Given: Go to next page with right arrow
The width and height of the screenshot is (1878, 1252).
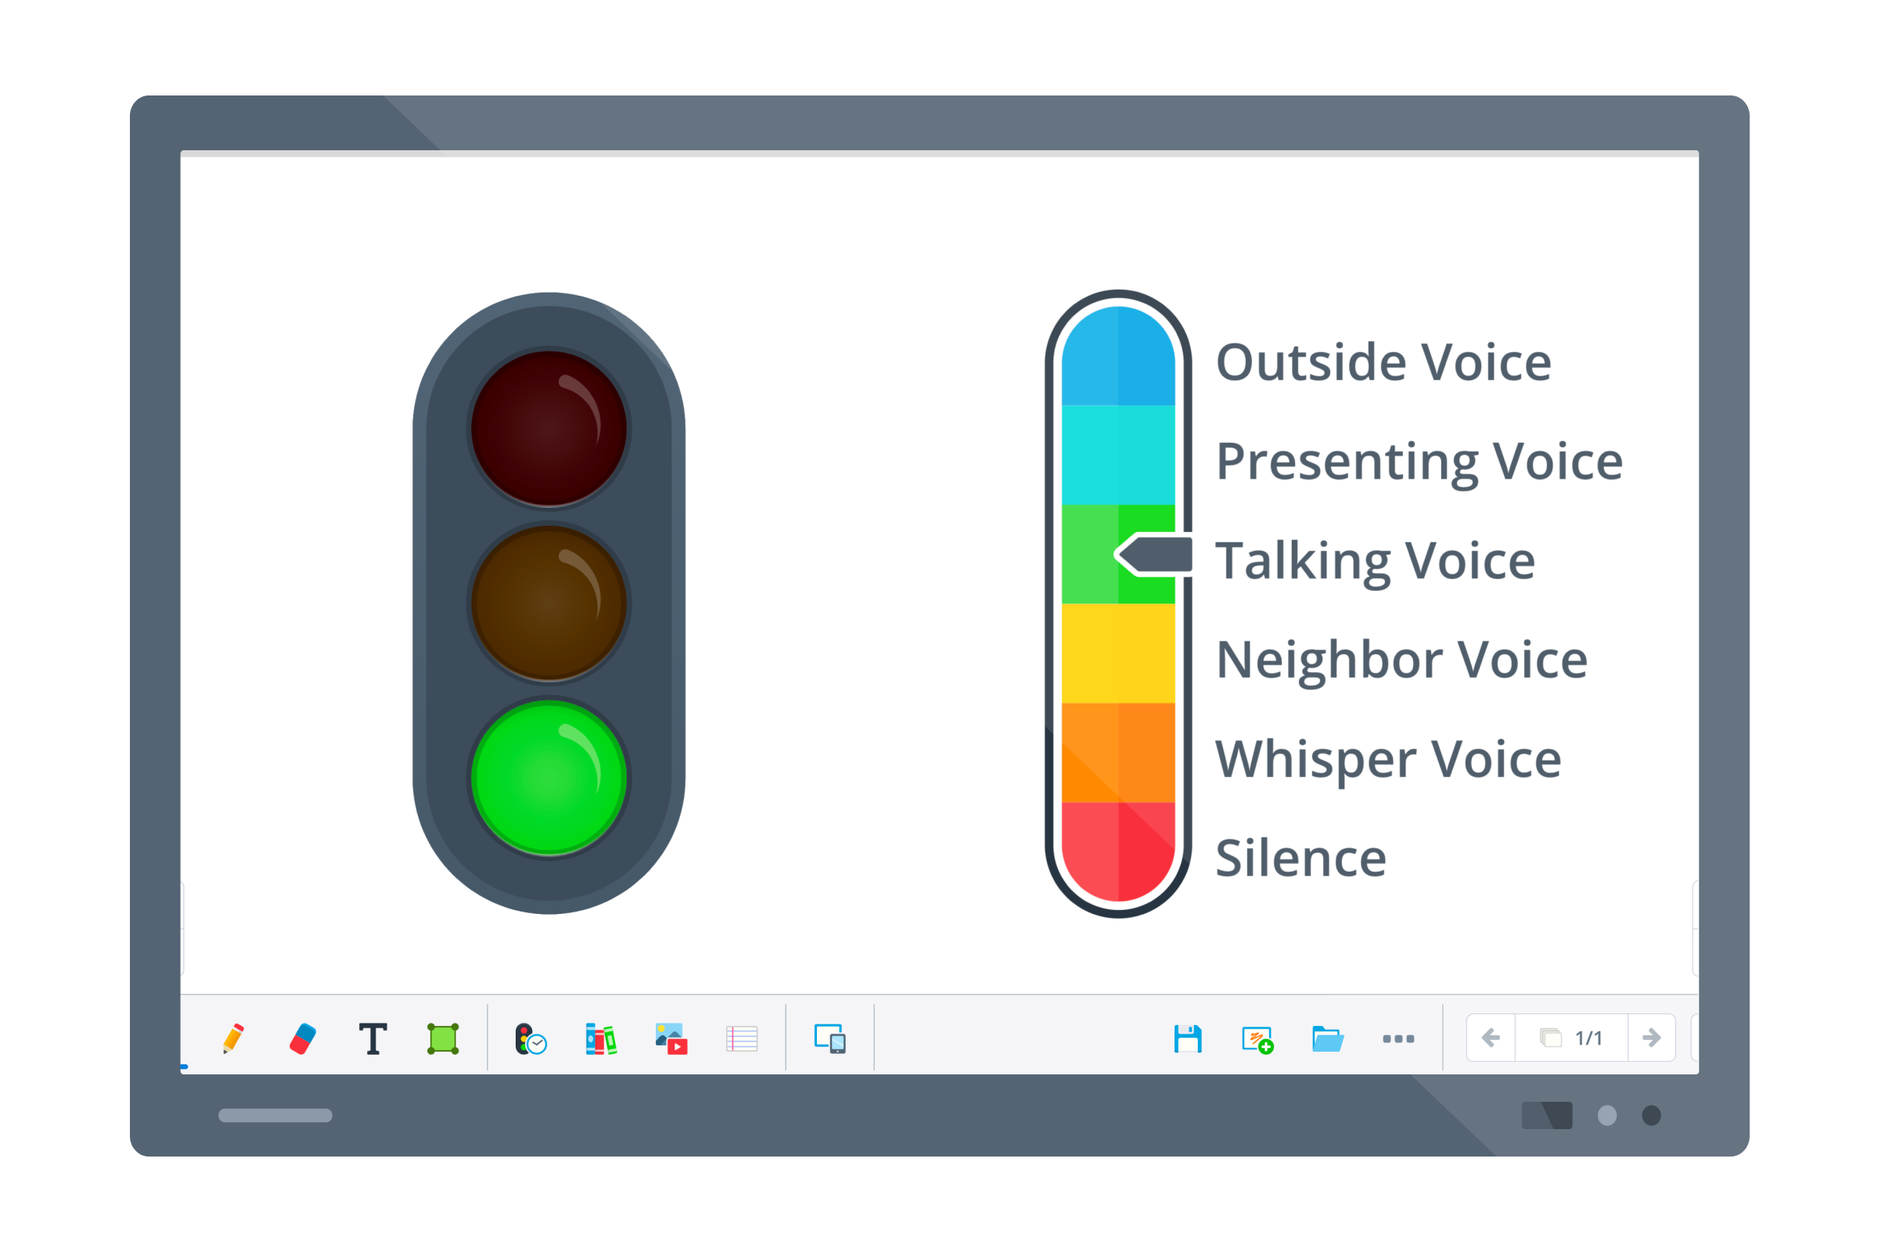Looking at the screenshot, I should click(x=1652, y=1038).
